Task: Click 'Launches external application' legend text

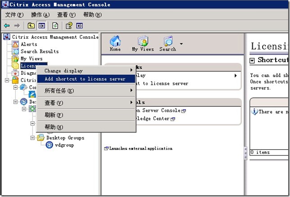Action: click(x=141, y=148)
